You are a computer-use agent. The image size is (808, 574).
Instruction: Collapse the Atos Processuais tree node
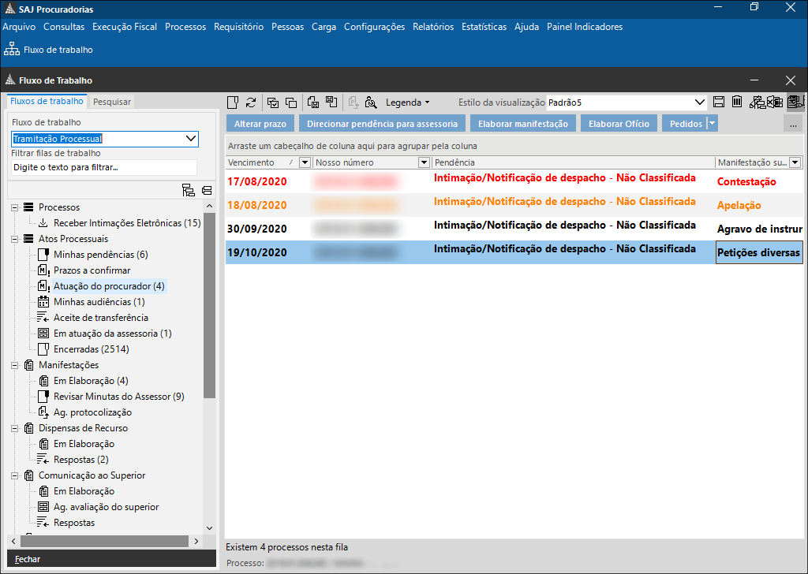(15, 239)
